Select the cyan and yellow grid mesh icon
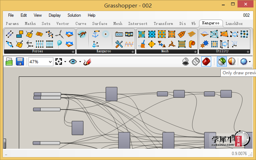The image size is (256, 160). 142,34
